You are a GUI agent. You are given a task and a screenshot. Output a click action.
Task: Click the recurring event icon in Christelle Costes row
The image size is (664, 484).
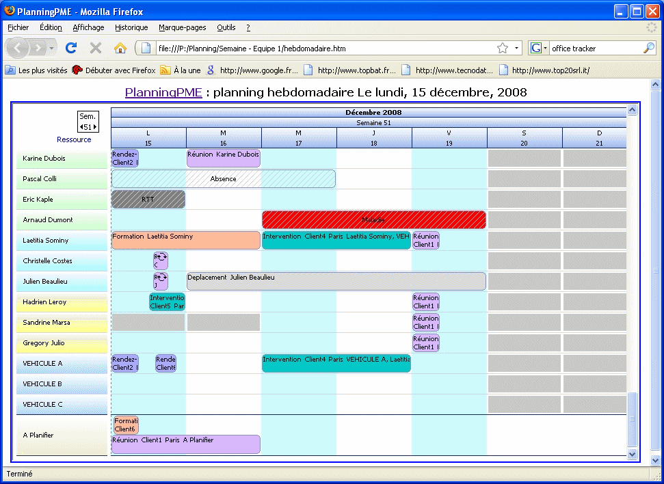click(x=161, y=260)
